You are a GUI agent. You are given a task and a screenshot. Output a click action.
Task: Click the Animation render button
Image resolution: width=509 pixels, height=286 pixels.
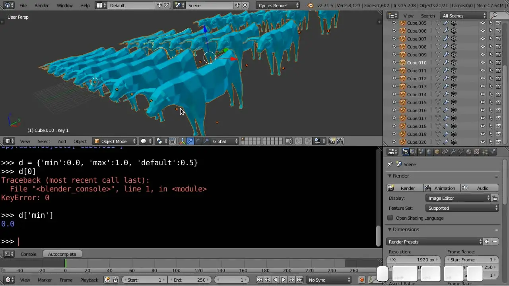click(441, 188)
